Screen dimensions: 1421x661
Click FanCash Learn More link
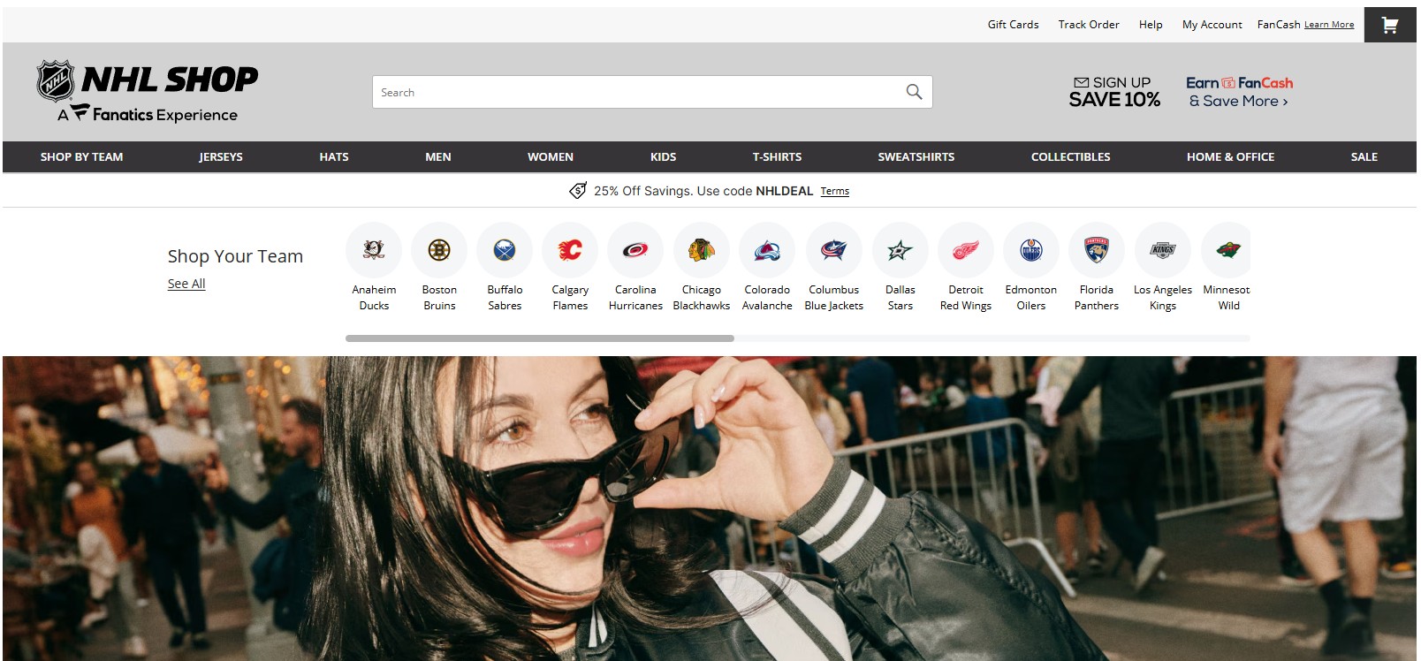tap(1329, 25)
